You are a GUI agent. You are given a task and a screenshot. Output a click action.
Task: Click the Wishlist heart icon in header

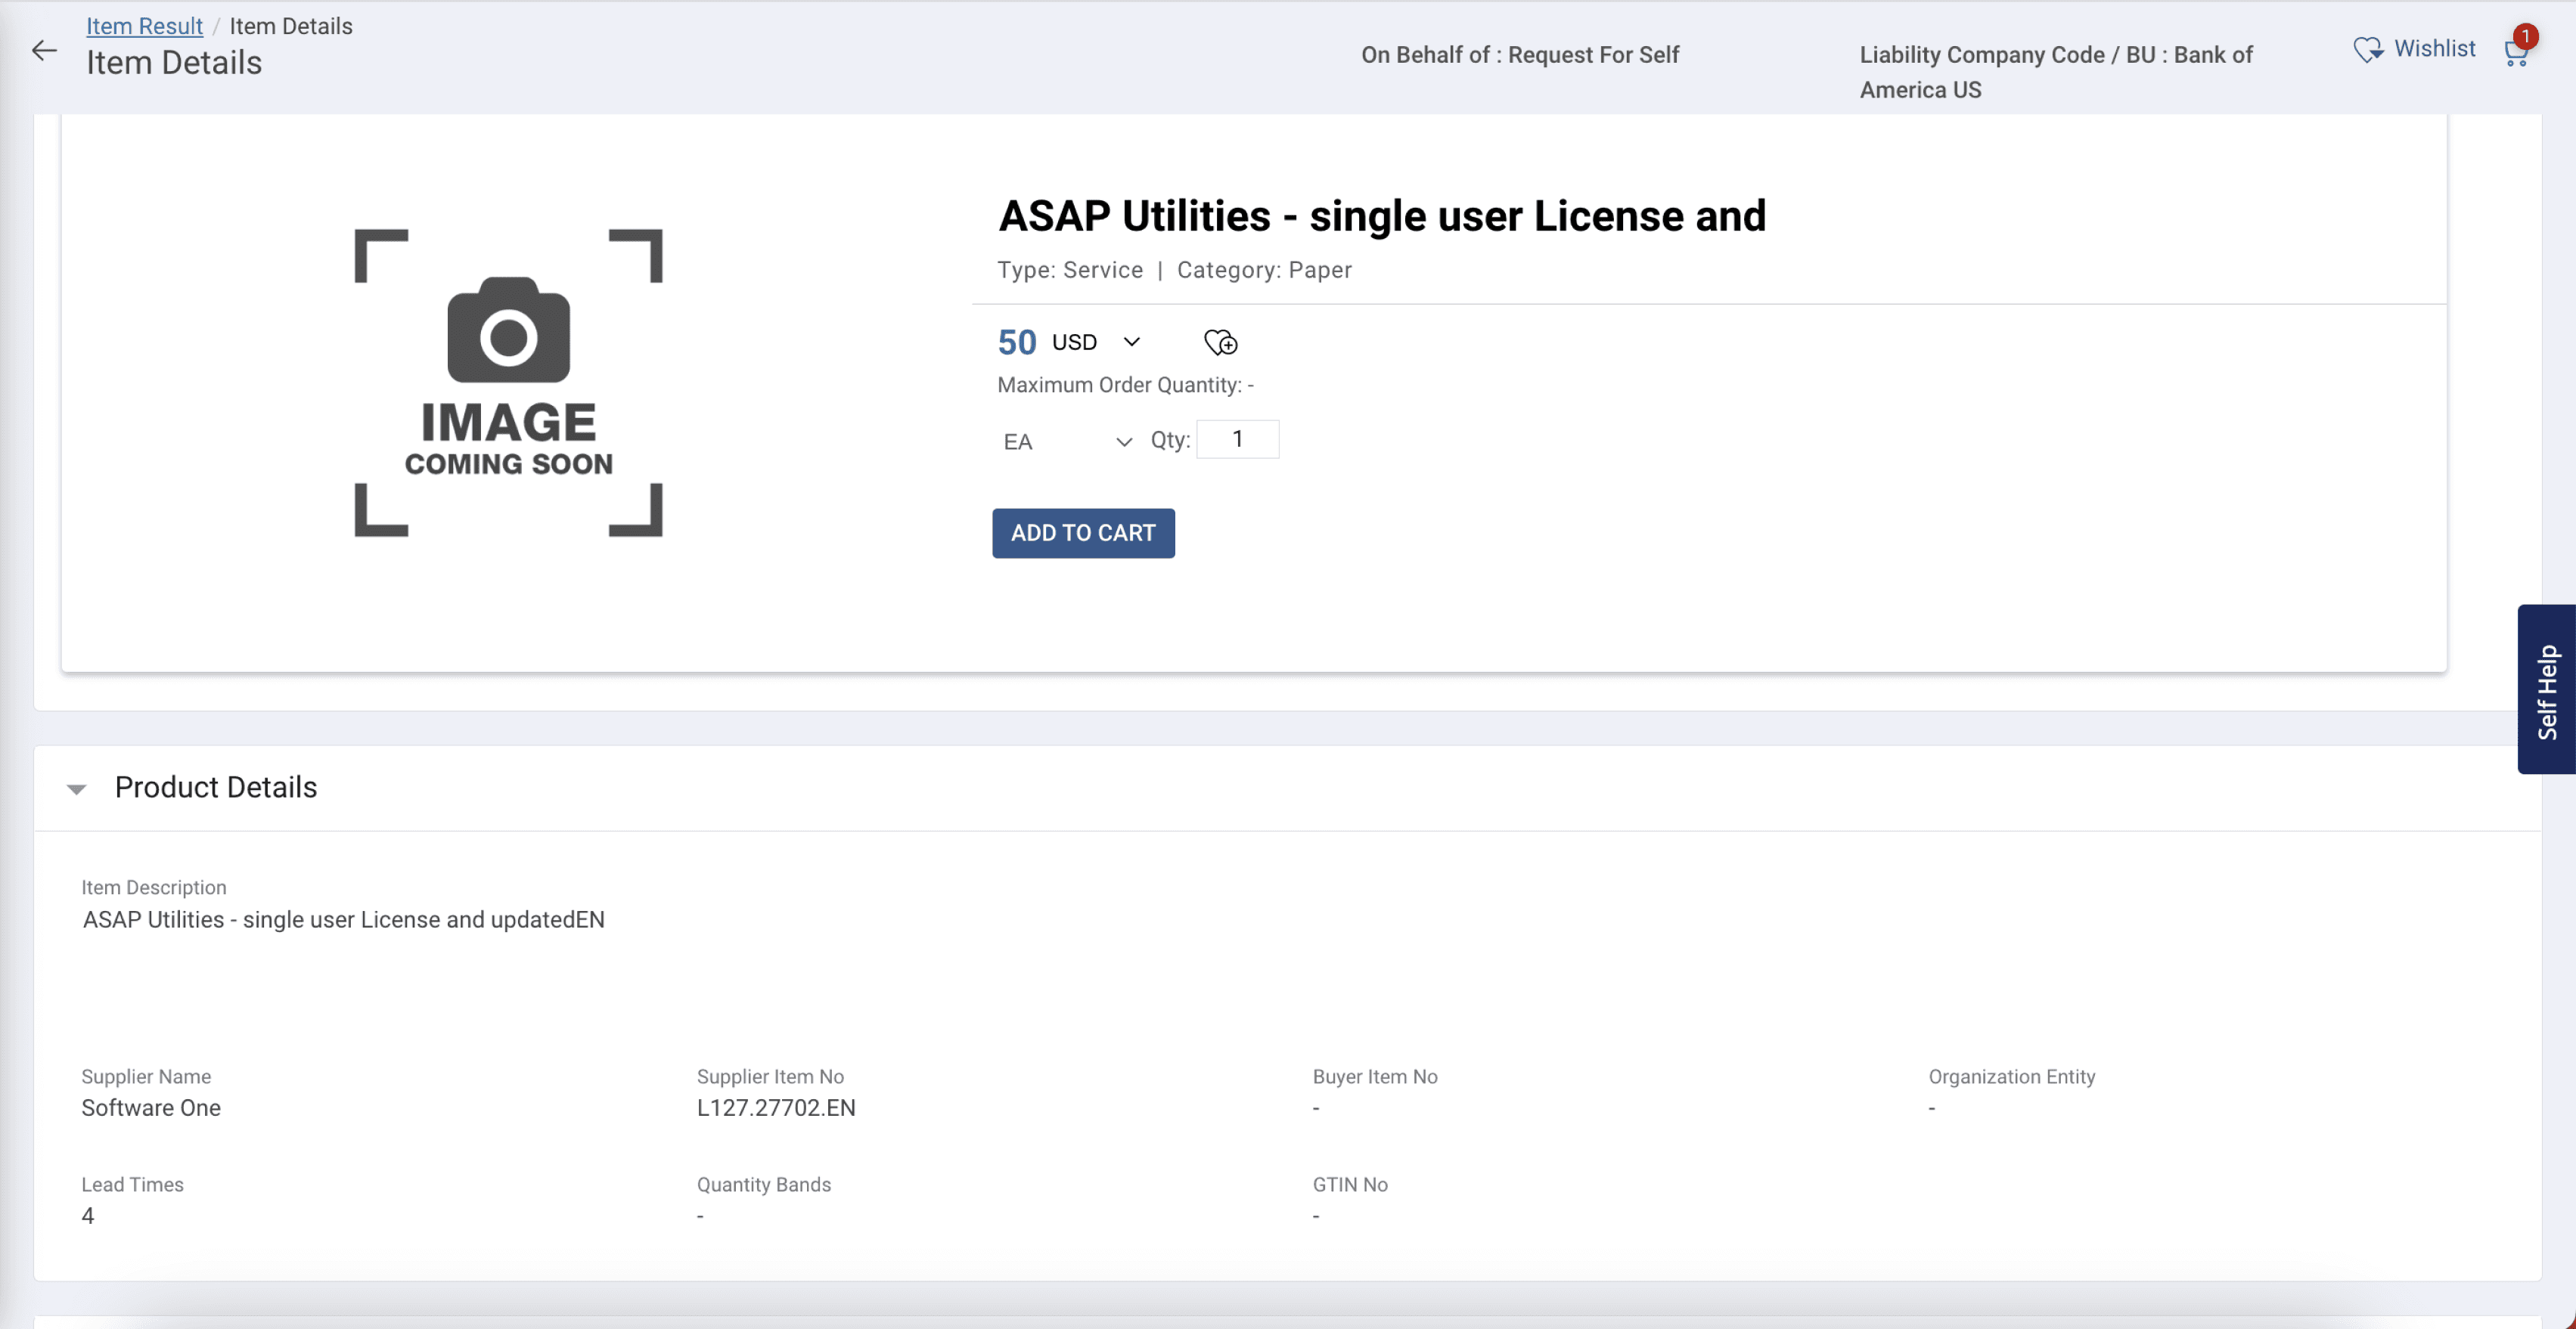coord(2367,49)
